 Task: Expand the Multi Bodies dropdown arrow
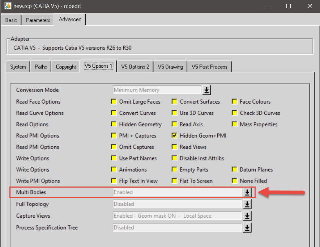(x=247, y=192)
